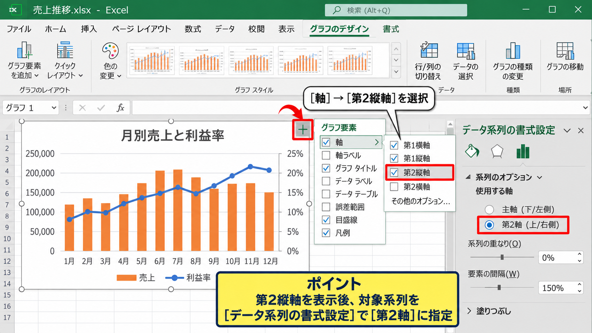Open 色の変更 palette
Image resolution: width=592 pixels, height=333 pixels.
(110, 61)
